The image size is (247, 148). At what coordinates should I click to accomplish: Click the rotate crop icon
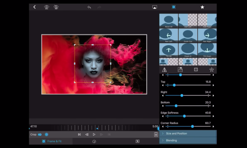(x=180, y=70)
